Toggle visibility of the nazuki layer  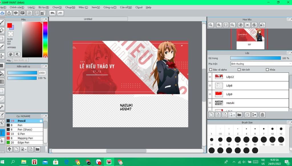[x=210, y=103]
